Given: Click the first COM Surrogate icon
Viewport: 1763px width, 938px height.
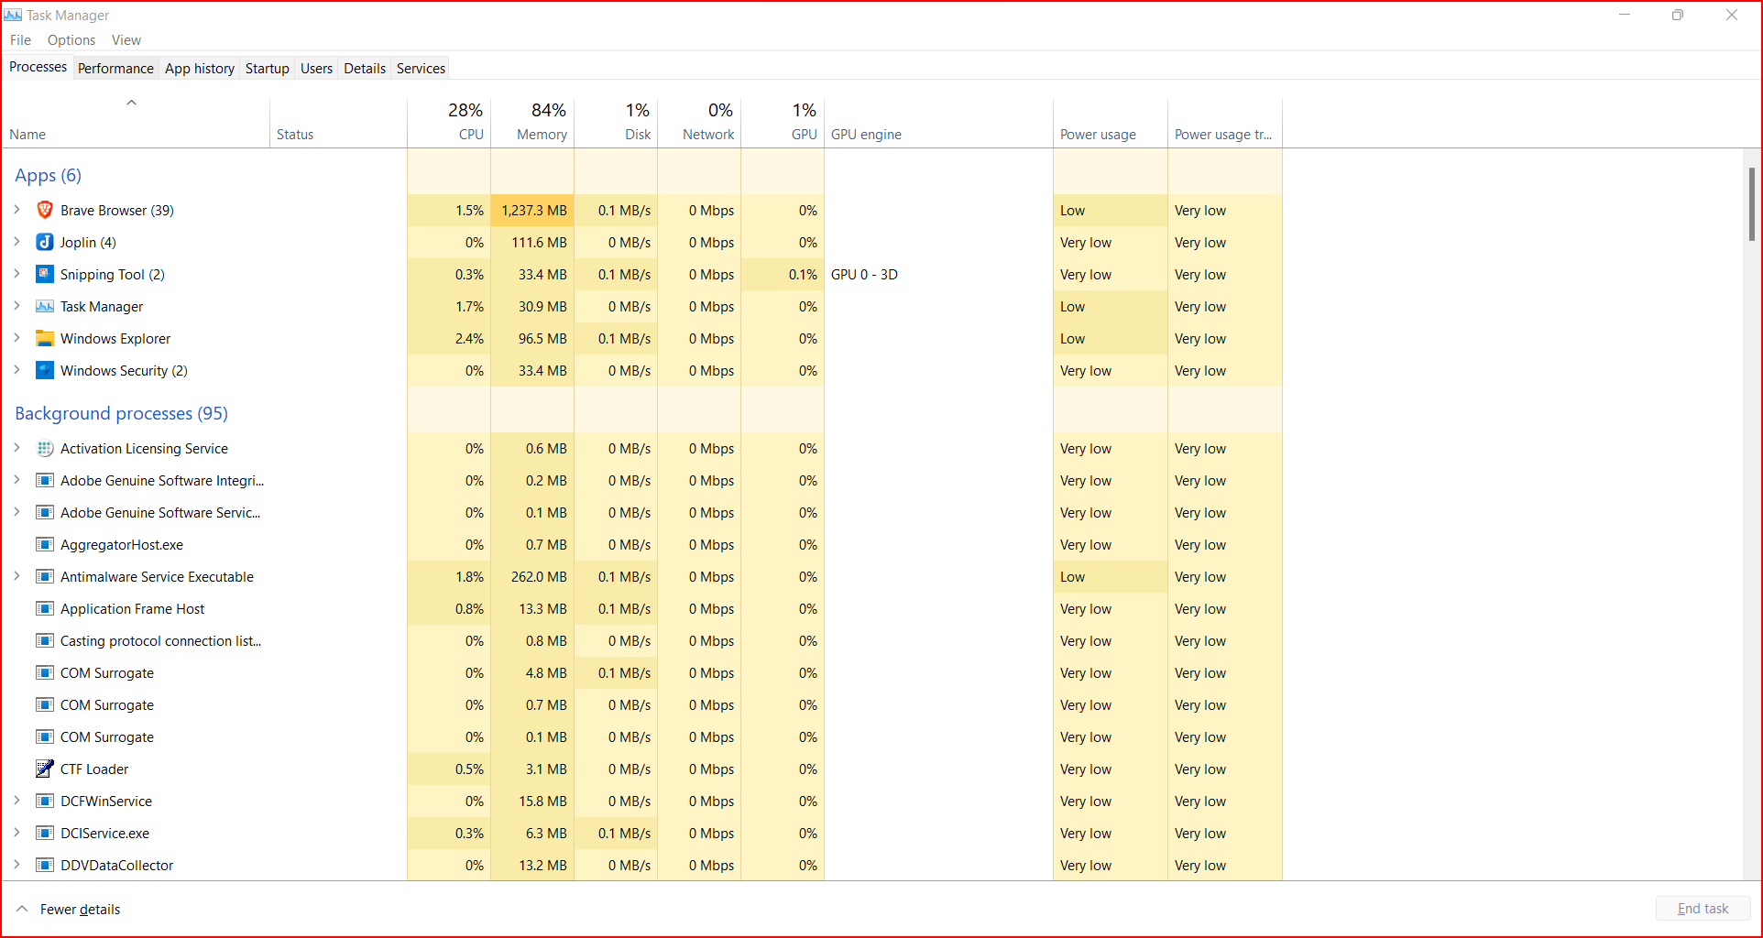Looking at the screenshot, I should point(45,672).
